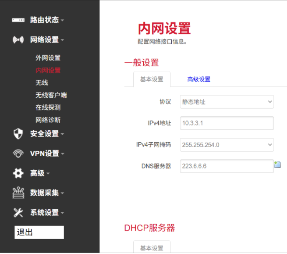Click the IPv4子网掩码 field label

(x=153, y=145)
